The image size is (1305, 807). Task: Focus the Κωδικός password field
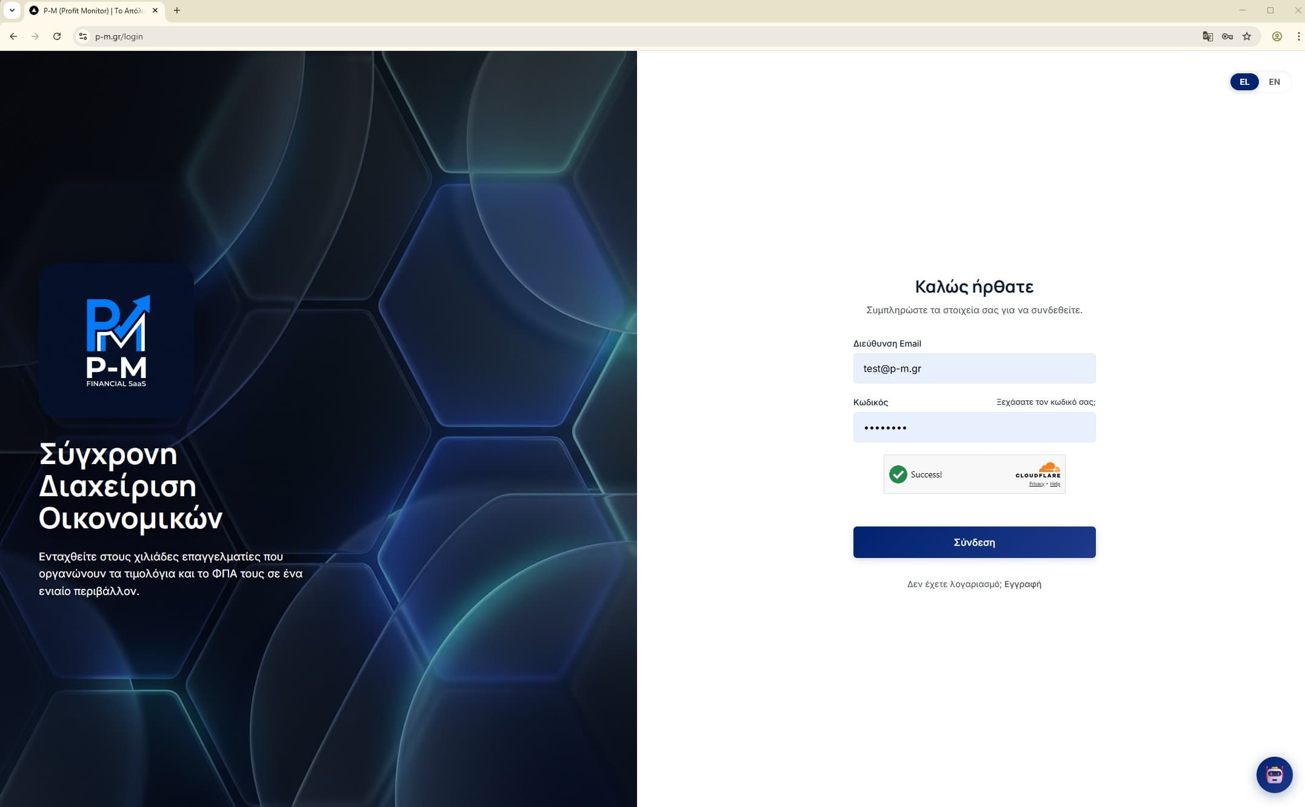pos(974,427)
